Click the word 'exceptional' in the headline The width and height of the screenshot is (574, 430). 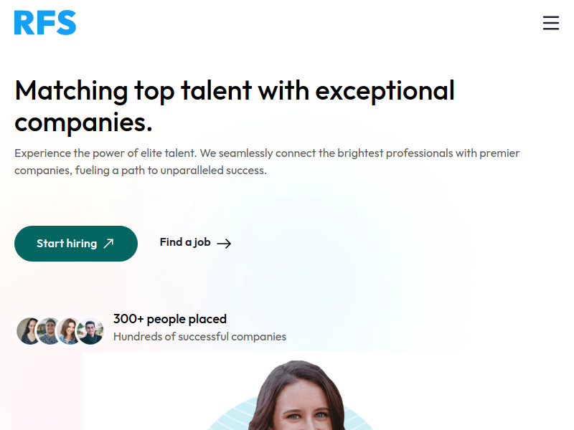385,91
